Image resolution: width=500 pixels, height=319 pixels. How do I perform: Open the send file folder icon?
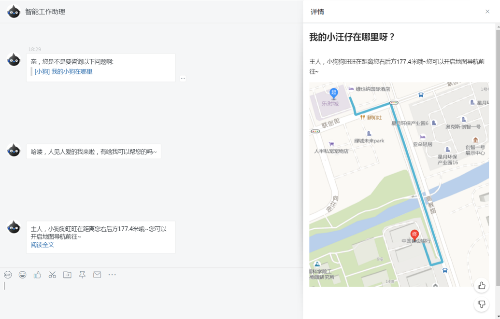tap(67, 275)
